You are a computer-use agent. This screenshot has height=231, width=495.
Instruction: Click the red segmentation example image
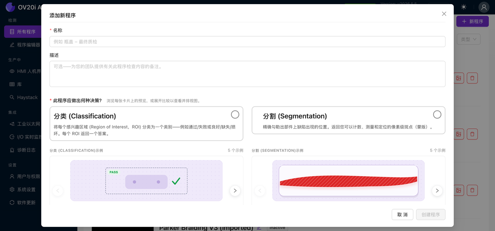(349, 181)
